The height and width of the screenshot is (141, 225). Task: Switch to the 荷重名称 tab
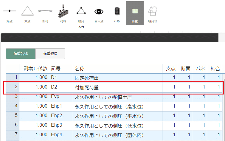(21, 54)
